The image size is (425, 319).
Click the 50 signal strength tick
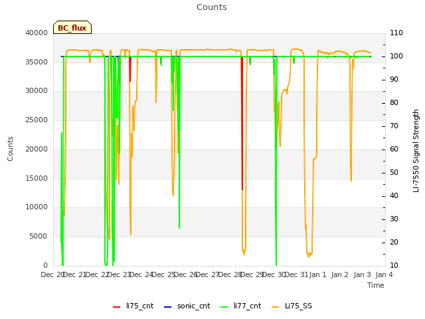(x=394, y=173)
